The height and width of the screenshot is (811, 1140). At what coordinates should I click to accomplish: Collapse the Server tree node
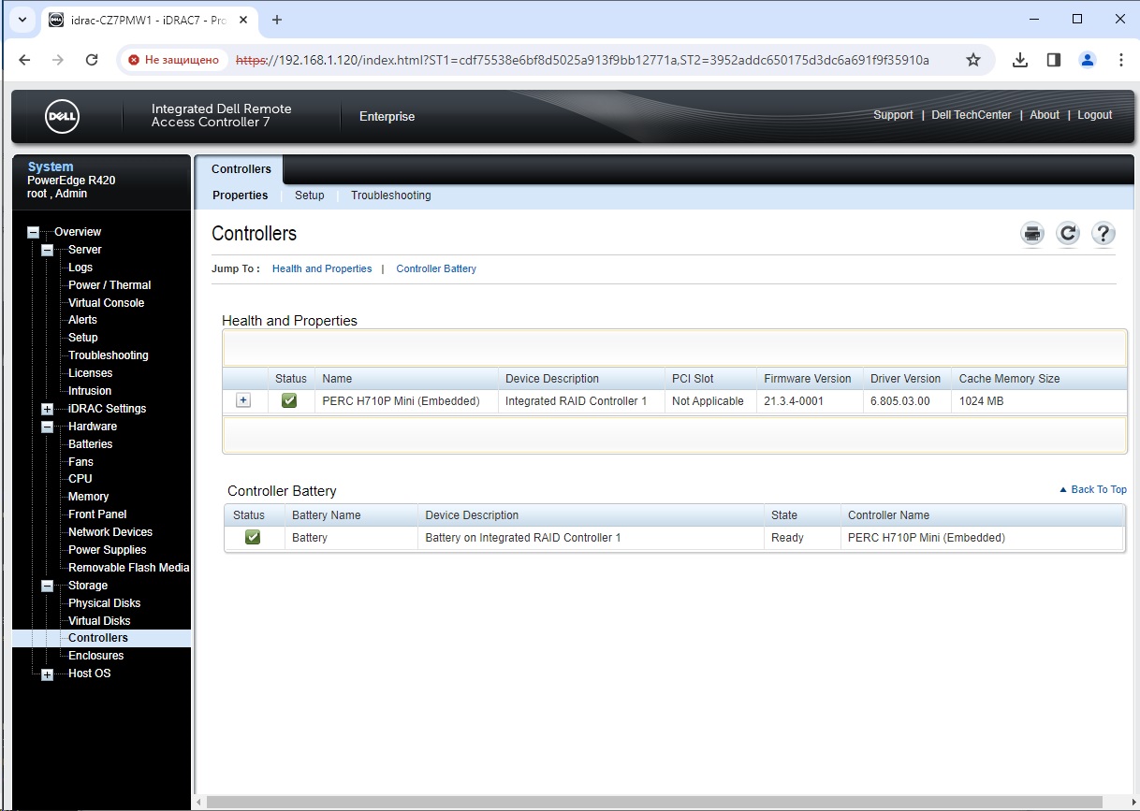point(48,250)
